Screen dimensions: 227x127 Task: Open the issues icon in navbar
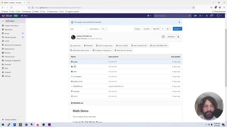tap(195, 16)
